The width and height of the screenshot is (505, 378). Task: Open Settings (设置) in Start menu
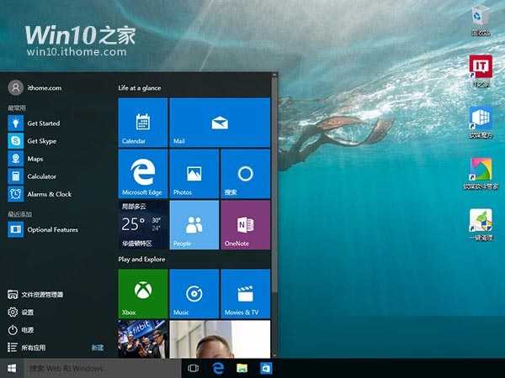[x=20, y=312]
